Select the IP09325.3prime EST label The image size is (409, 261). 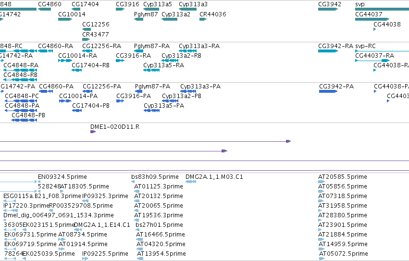pyautogui.click(x=105, y=196)
